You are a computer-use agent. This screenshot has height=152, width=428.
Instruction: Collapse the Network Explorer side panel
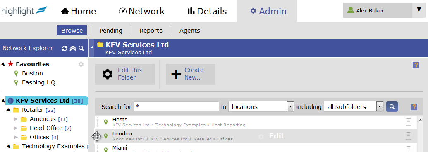point(92,48)
